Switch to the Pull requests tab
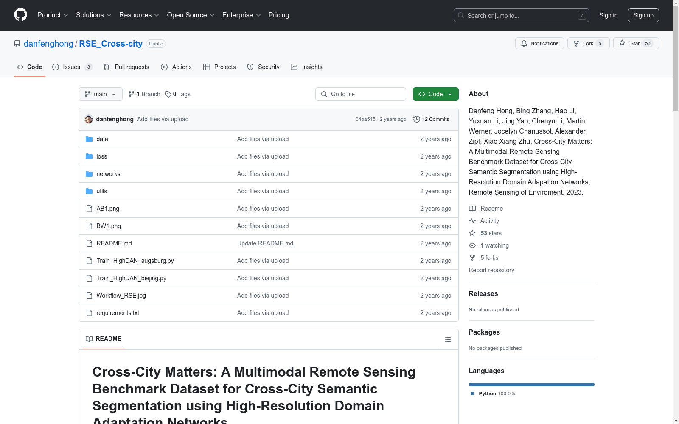The image size is (679, 424). click(126, 67)
